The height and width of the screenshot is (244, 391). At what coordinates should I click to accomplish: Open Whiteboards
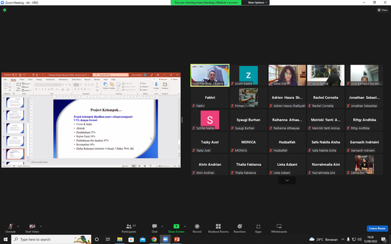click(x=279, y=228)
